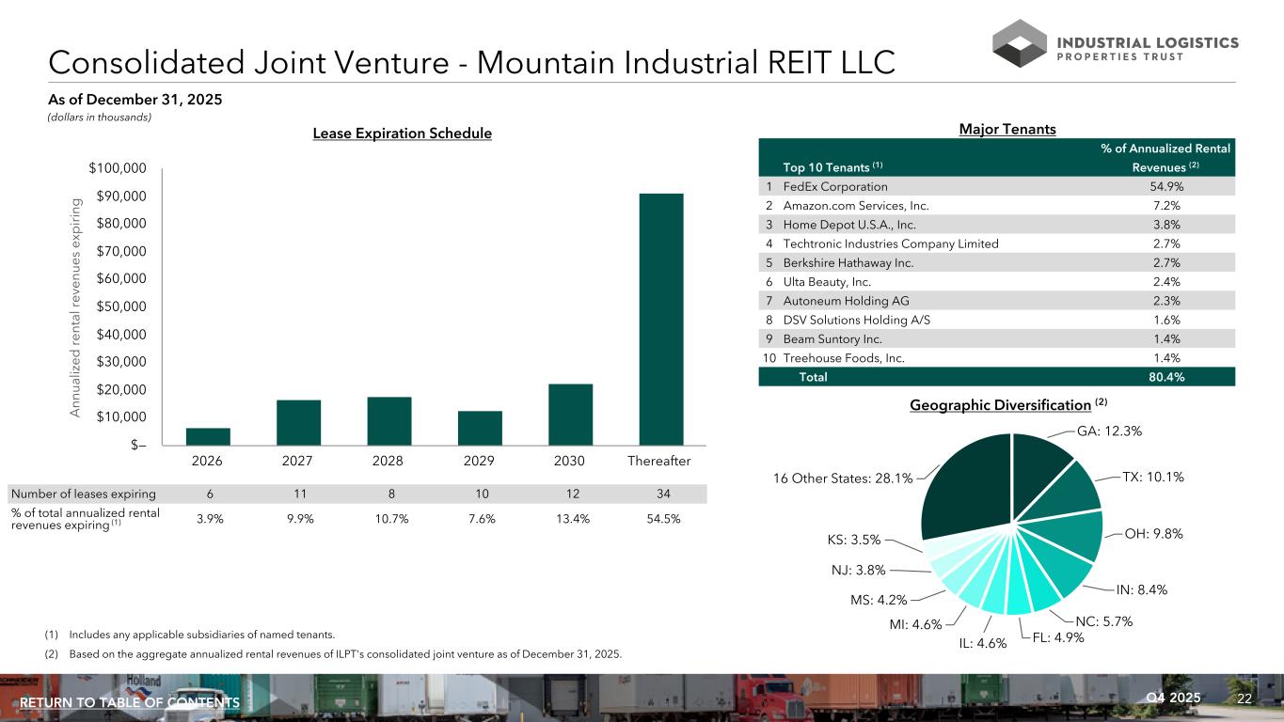Click the OH: 9.8% pie label

click(x=1152, y=534)
